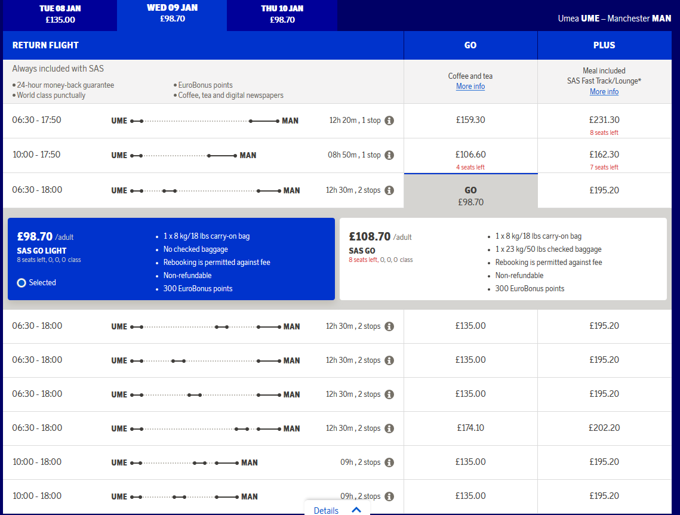This screenshot has width=680, height=515.
Task: Pick the £106.60 GO fare
Action: tap(470, 155)
